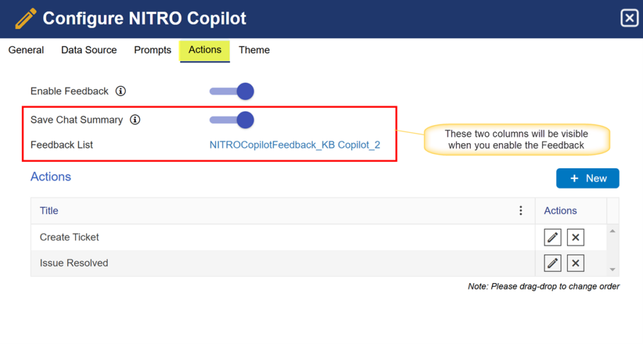Toggle the Enable Feedback switch
The height and width of the screenshot is (344, 643).
232,91
